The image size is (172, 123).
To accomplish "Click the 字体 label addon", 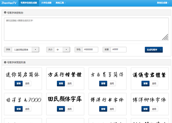I will [8, 50].
